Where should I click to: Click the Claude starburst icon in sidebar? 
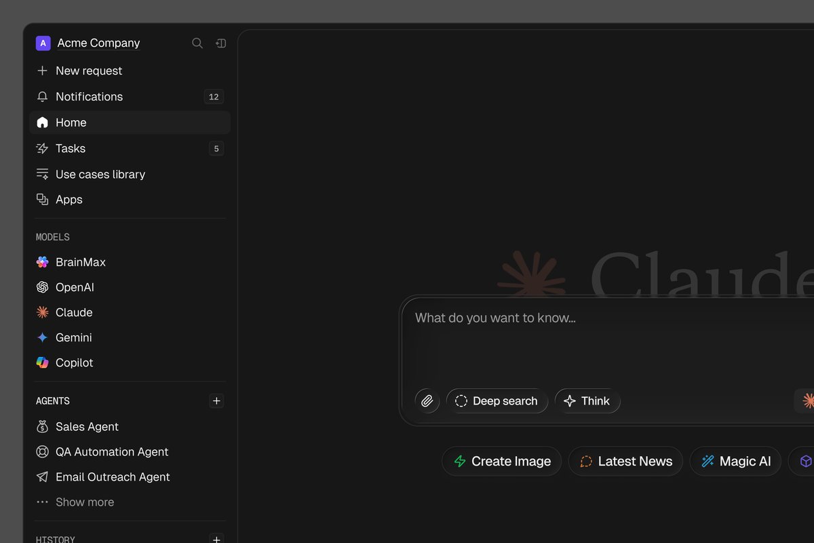point(42,312)
